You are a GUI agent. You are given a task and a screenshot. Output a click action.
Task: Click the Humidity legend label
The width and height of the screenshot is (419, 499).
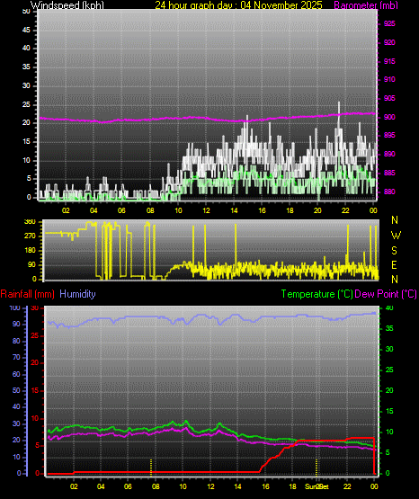tap(77, 294)
